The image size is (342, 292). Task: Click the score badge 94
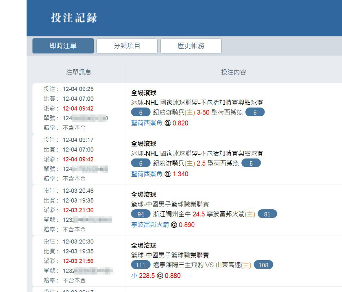(x=141, y=214)
